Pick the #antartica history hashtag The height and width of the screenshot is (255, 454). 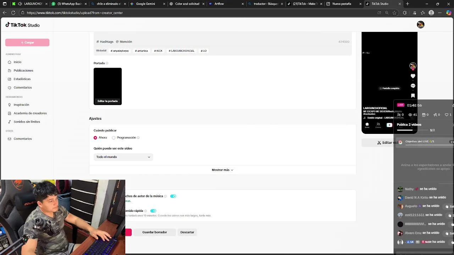click(141, 51)
